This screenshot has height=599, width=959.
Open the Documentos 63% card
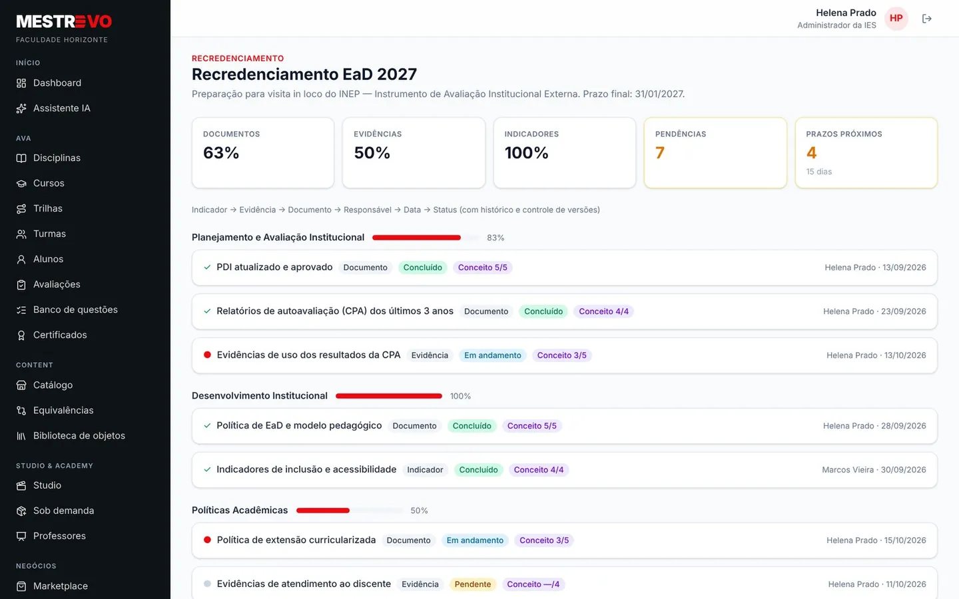(x=263, y=153)
